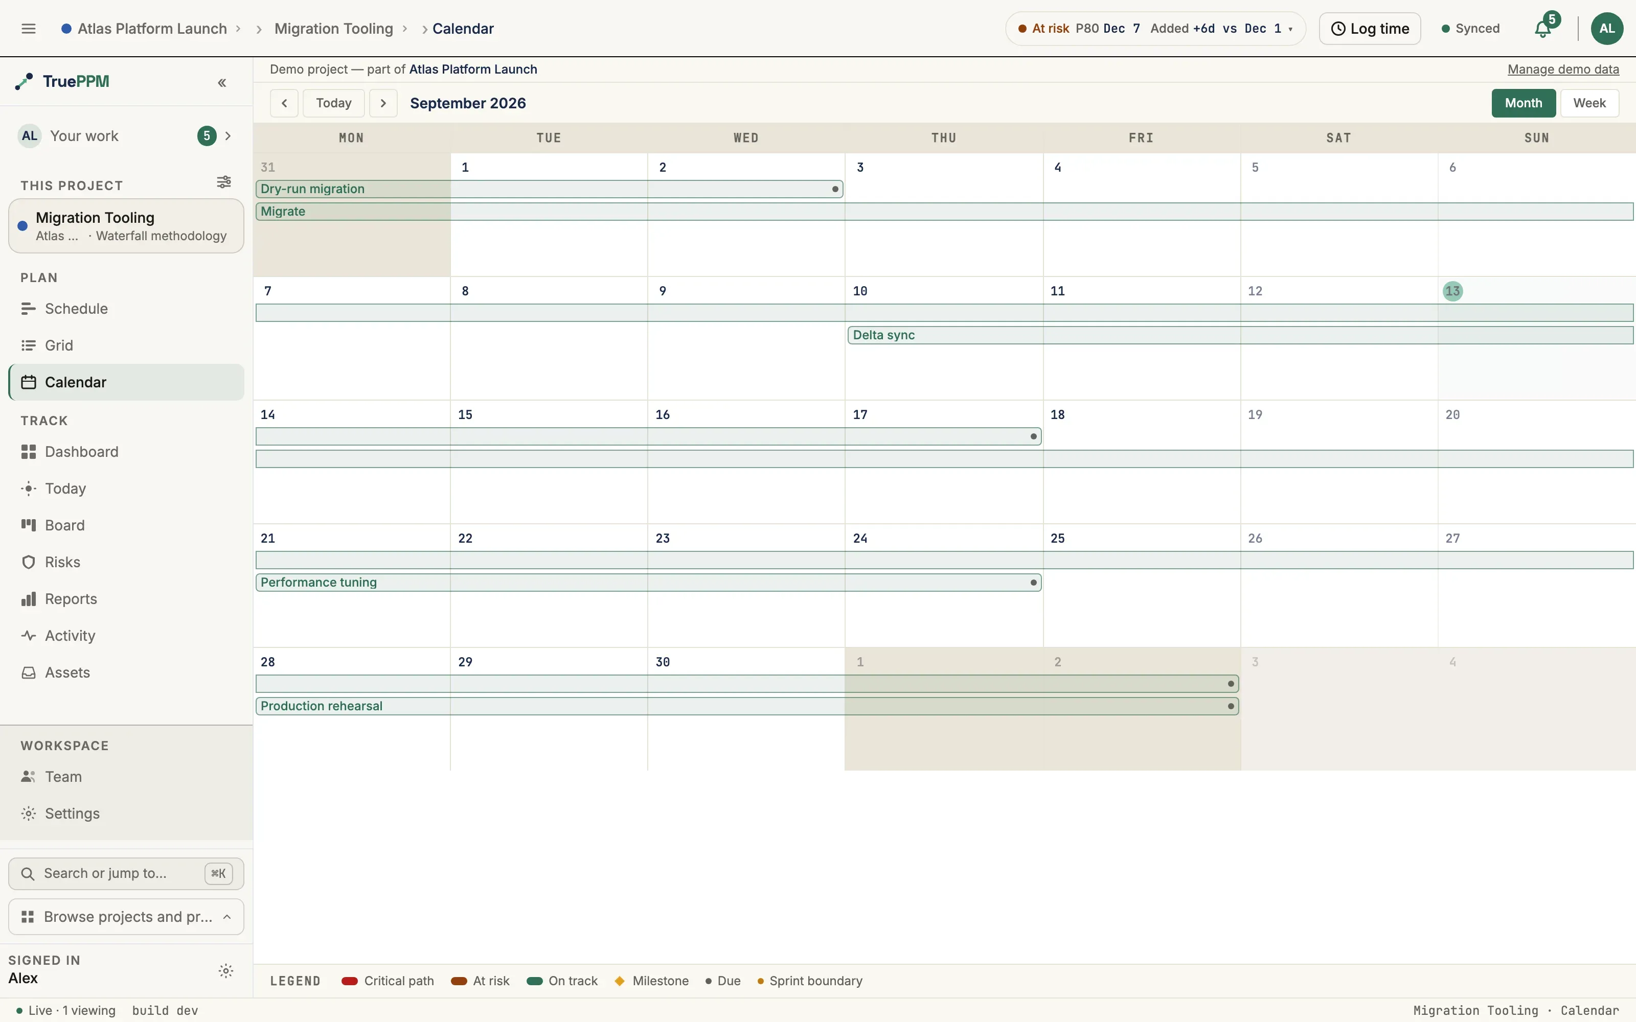The image size is (1636, 1022).
Task: Go to next month
Action: coord(383,103)
